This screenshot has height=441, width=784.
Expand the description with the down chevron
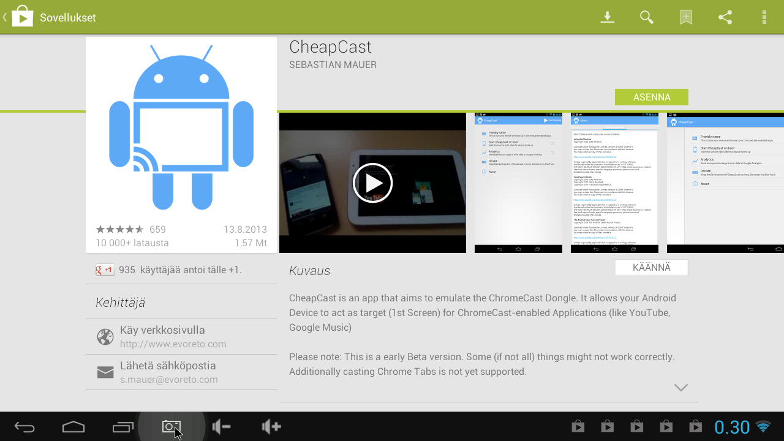pyautogui.click(x=681, y=388)
